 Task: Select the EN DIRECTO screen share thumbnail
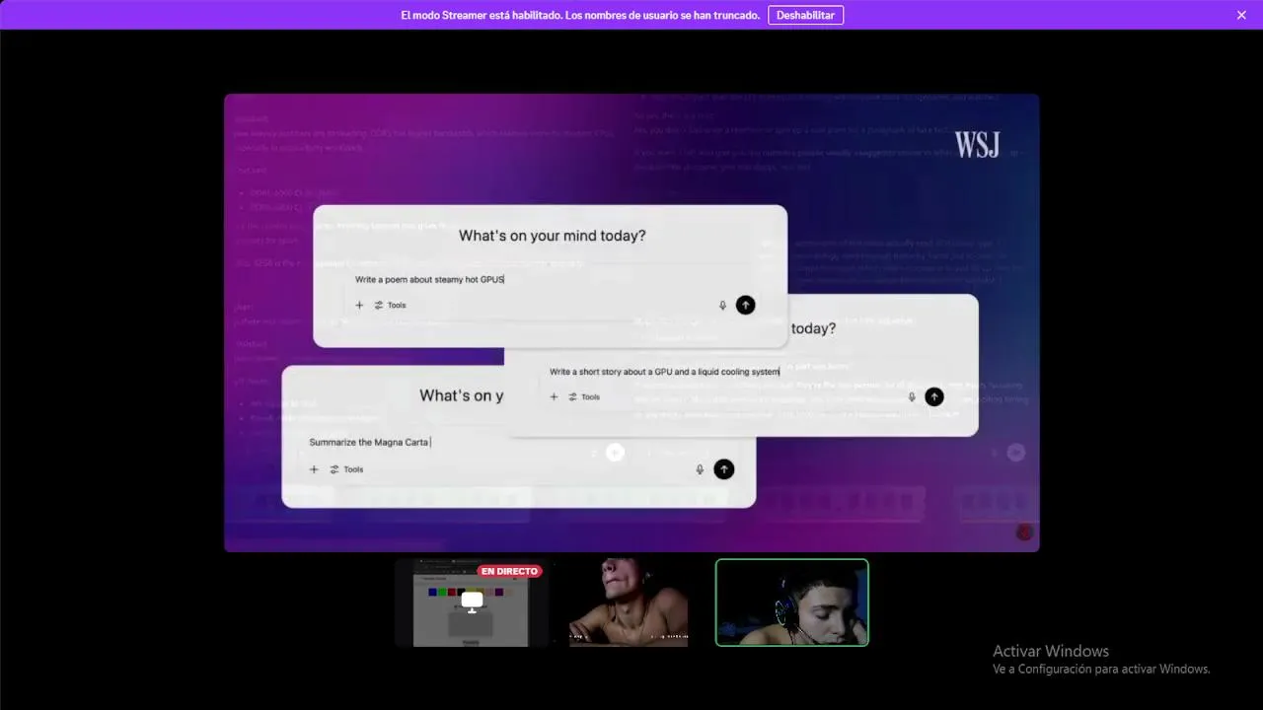click(x=472, y=603)
